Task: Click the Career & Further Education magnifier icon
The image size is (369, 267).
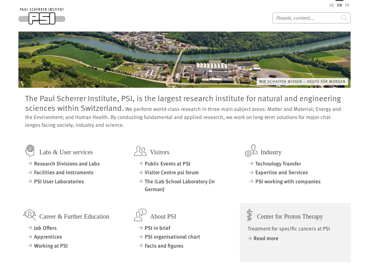Action: (x=30, y=215)
